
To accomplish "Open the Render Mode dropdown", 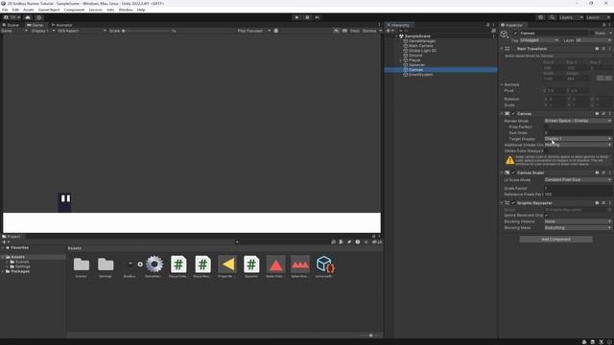I will [x=578, y=121].
